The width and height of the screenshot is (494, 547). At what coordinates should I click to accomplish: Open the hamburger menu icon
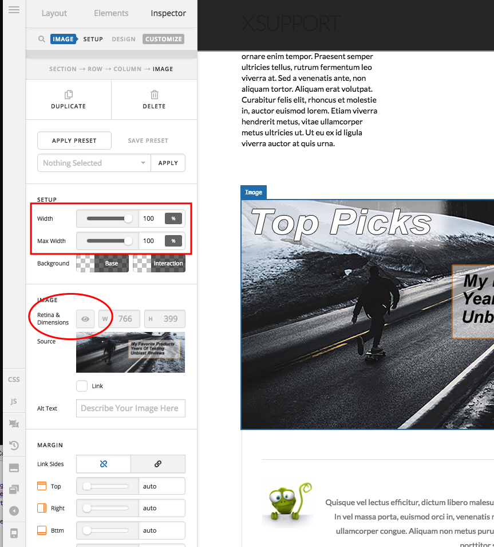[x=14, y=10]
